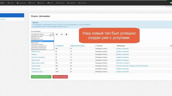Image resolution: width=172 pixels, height=96 pixels.
Task: Choose Микроавтобус/Грузовой option
Action: pyautogui.click(x=42, y=49)
